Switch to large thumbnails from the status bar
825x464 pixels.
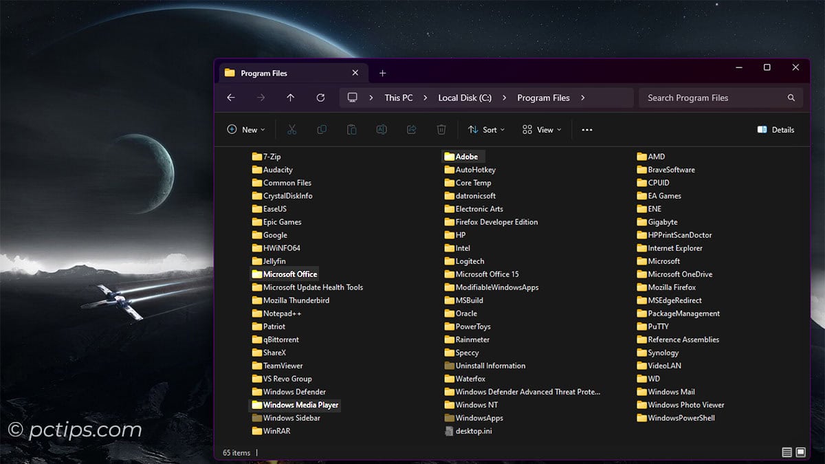(x=800, y=452)
